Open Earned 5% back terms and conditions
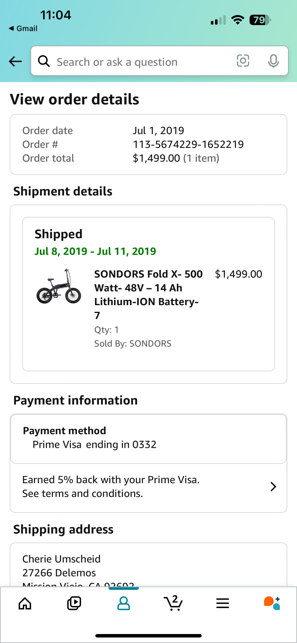 pos(111,487)
